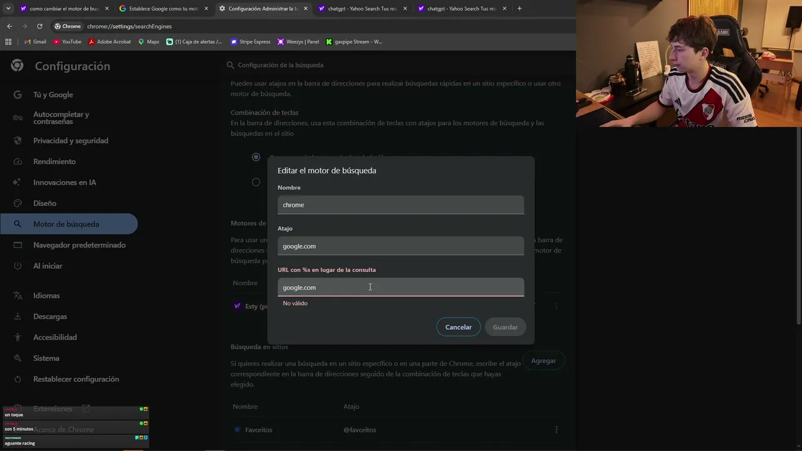
Task: Open the Gmail bookmark
Action: [x=35, y=42]
